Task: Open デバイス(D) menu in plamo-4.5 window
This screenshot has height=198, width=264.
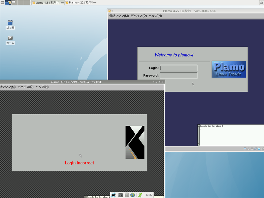Action: pos(26,87)
